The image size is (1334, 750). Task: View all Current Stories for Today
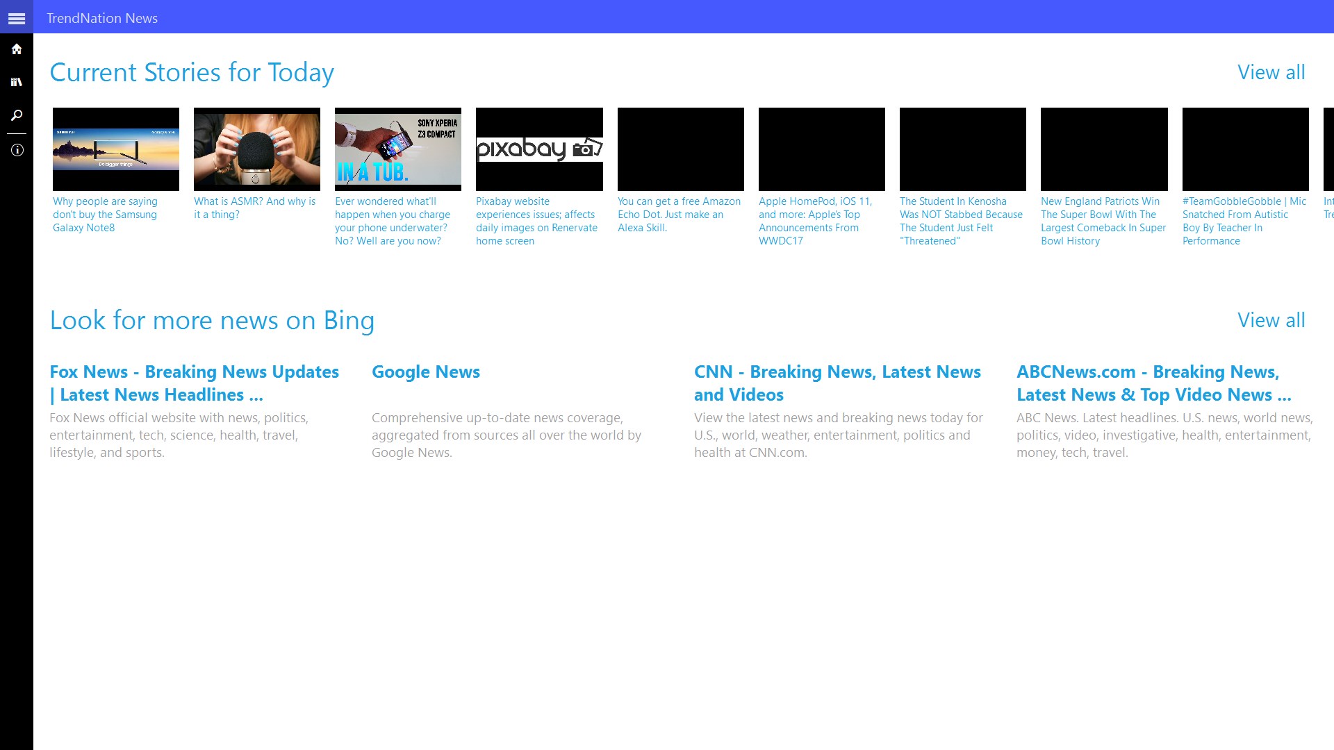(1271, 72)
